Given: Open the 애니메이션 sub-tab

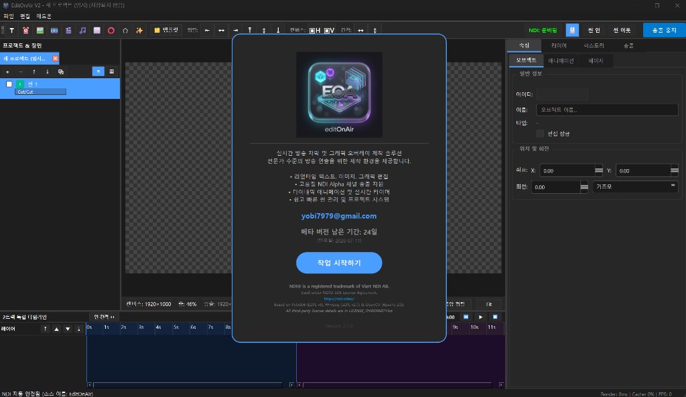Looking at the screenshot, I should (x=561, y=61).
